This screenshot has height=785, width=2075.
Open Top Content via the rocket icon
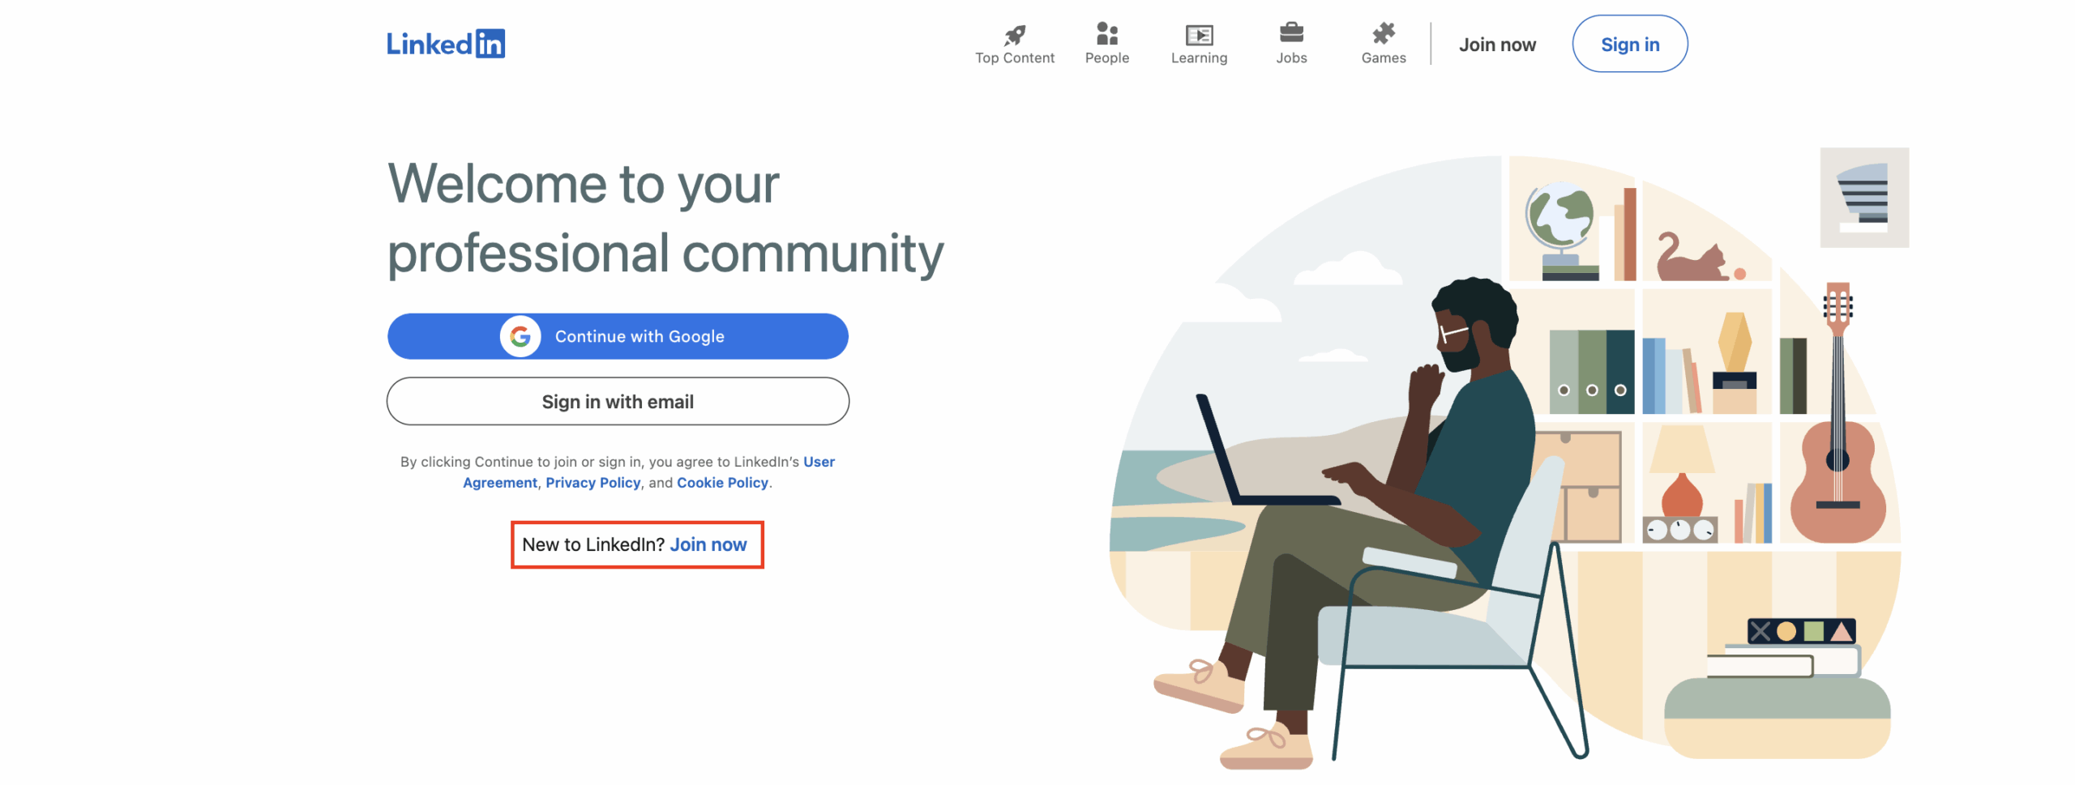click(1014, 35)
